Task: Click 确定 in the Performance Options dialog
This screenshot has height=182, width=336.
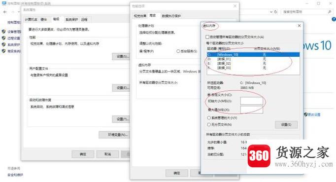Action: (177, 173)
